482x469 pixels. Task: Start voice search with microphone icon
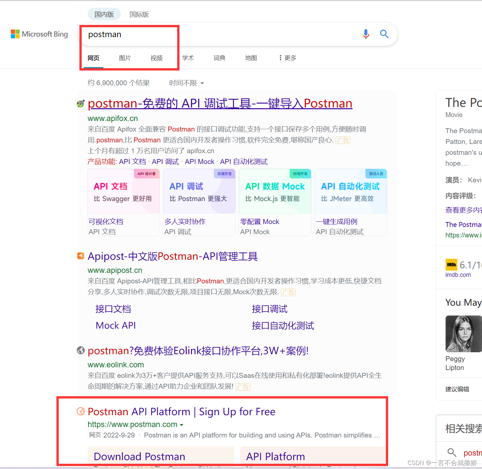366,34
